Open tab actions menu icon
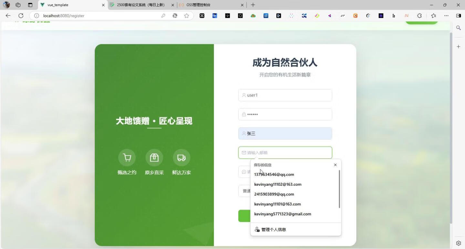465x249 pixels. coord(30,5)
